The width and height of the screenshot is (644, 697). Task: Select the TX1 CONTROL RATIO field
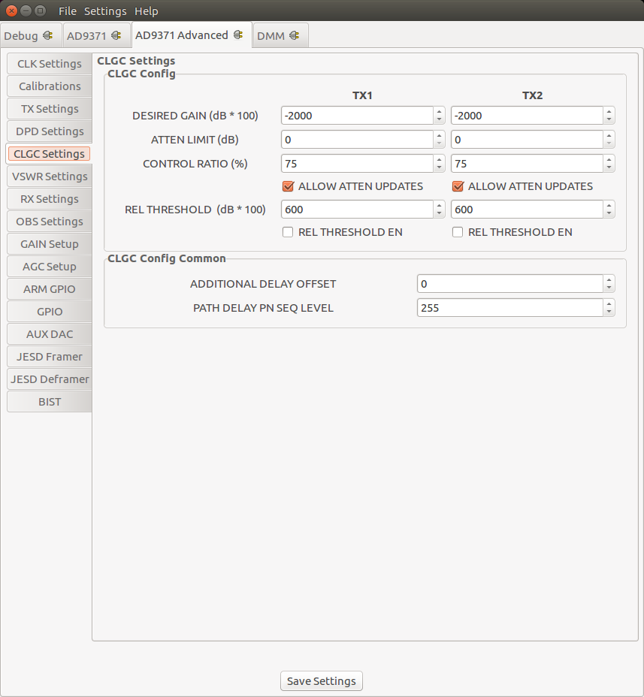(x=353, y=163)
